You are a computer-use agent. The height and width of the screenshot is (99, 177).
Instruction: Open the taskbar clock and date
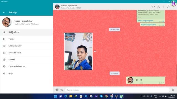tap(171, 96)
